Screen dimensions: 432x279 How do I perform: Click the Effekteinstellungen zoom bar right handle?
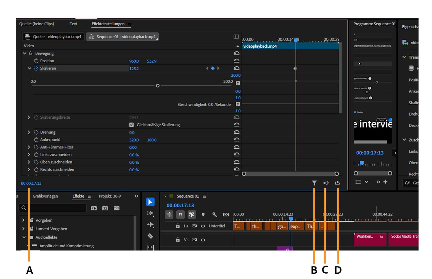click(x=337, y=174)
